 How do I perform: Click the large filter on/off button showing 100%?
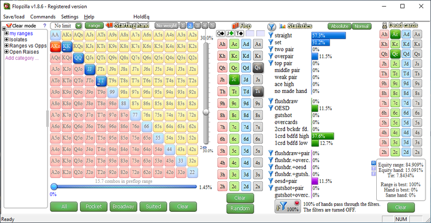(x=288, y=206)
